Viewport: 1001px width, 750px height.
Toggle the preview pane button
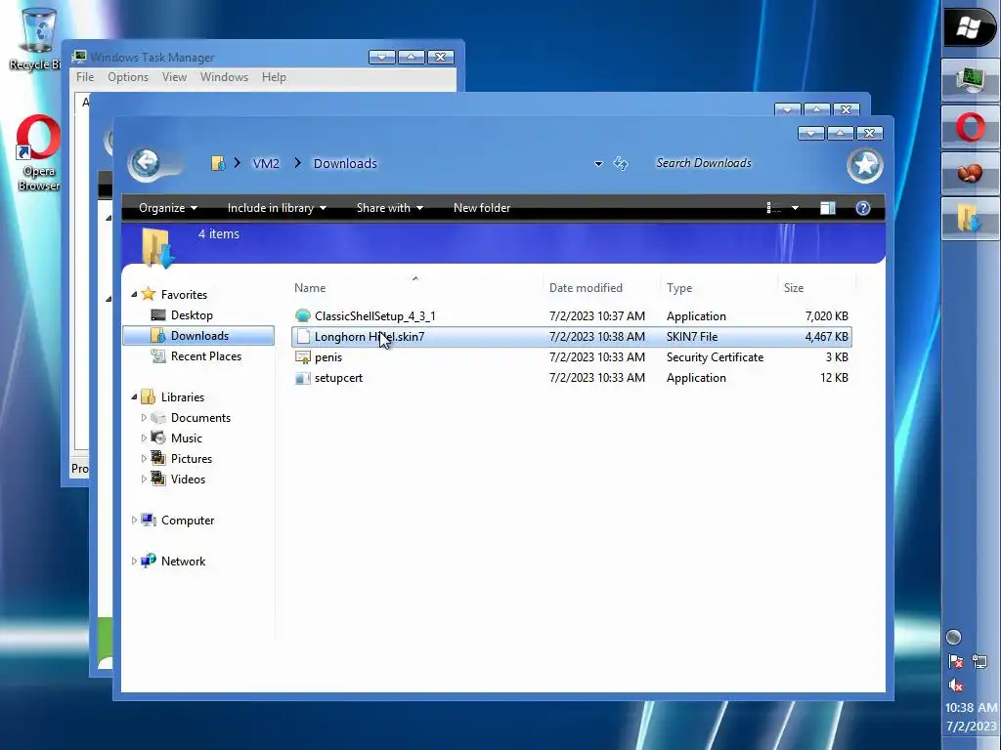tap(828, 208)
